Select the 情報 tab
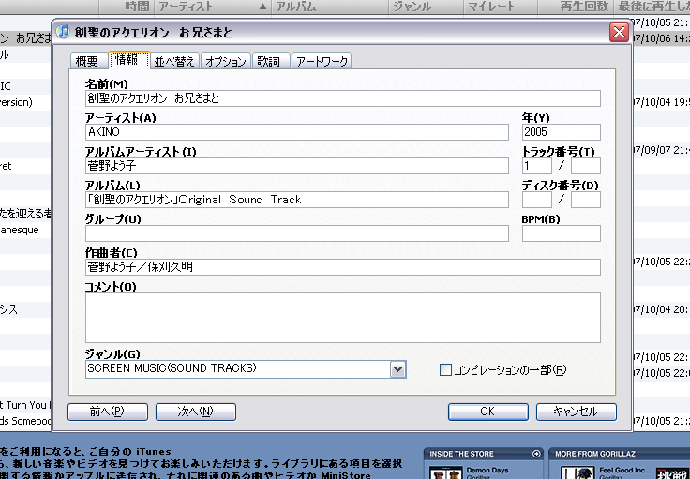The image size is (690, 479). pyautogui.click(x=127, y=60)
